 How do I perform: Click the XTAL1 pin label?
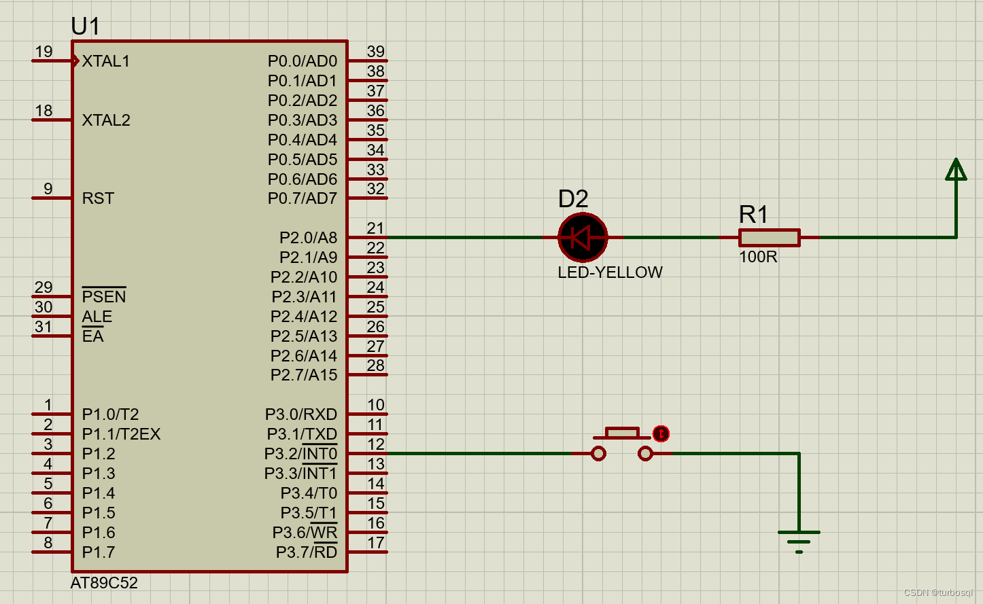tap(106, 61)
